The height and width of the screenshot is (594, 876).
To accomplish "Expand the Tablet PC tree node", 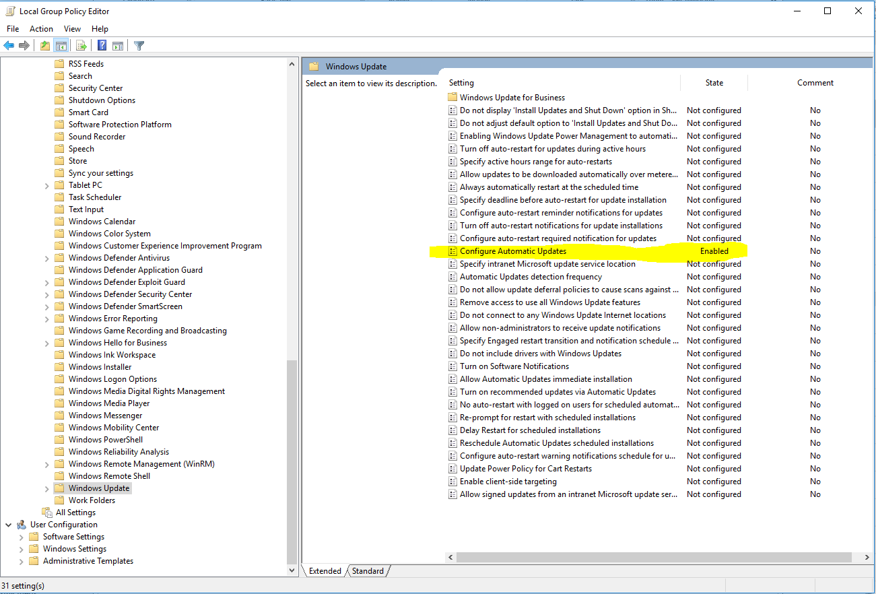I will [46, 185].
